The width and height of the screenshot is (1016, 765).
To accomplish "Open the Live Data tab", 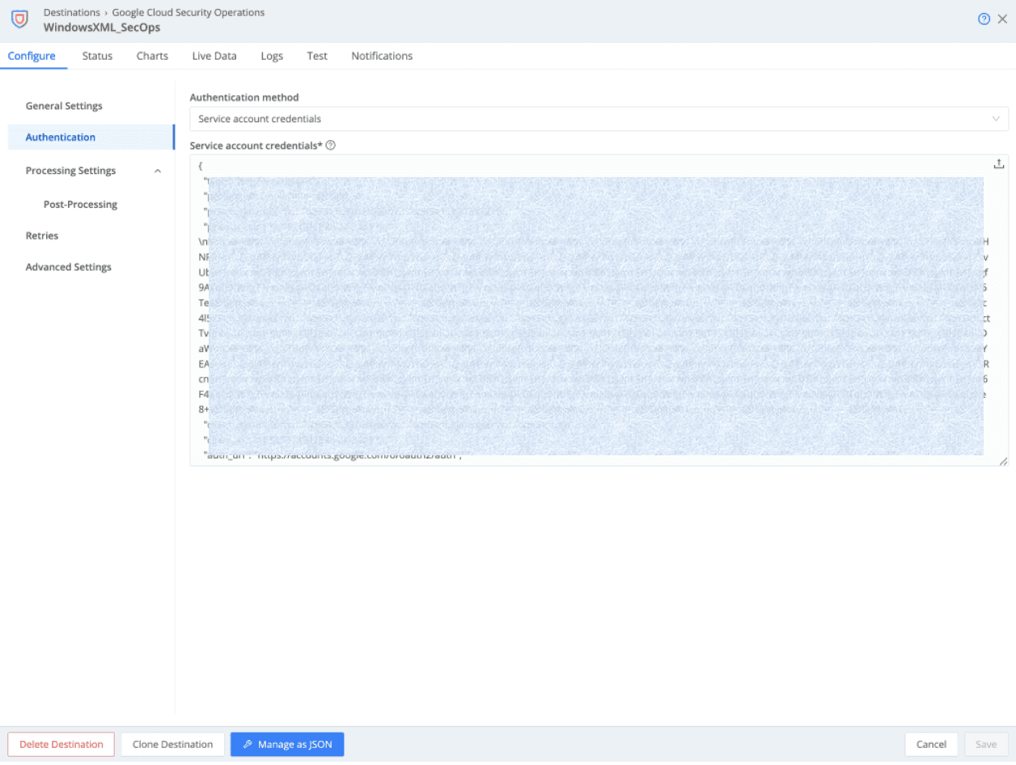I will point(214,56).
